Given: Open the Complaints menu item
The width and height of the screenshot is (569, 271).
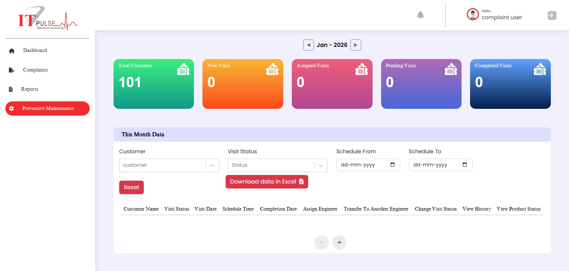Looking at the screenshot, I should [x=35, y=70].
